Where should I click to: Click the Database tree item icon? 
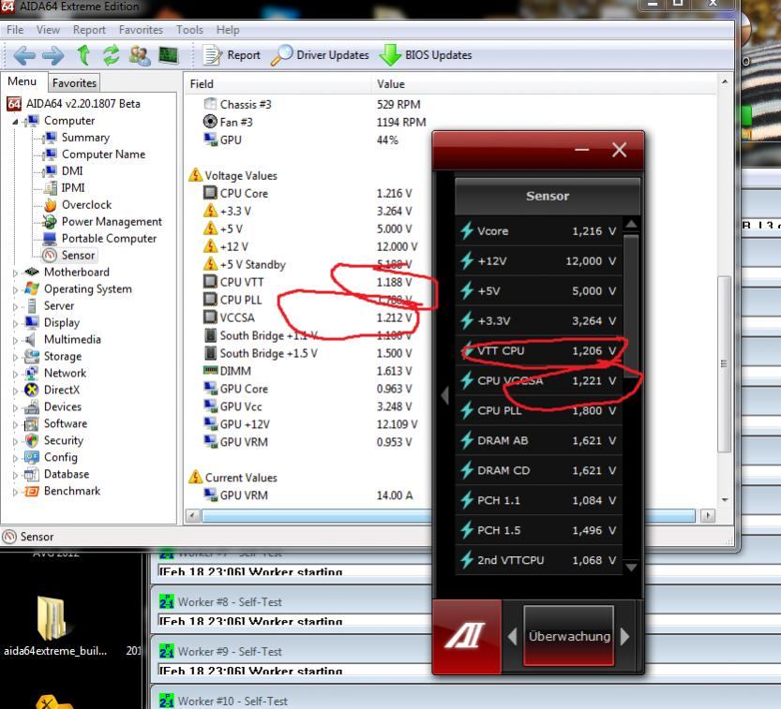click(x=32, y=474)
